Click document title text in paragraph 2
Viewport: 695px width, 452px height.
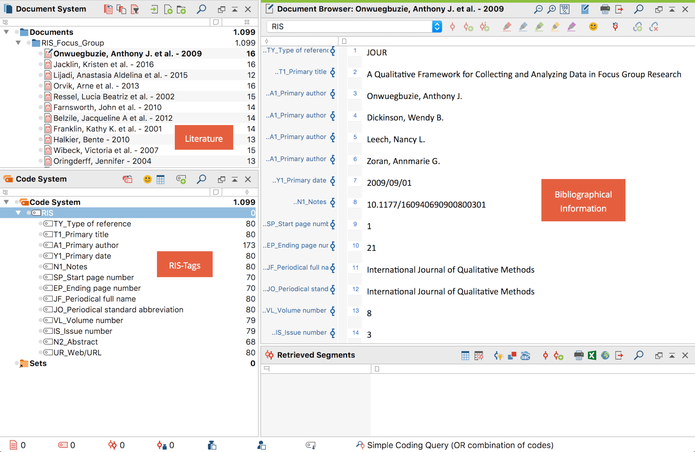524,74
